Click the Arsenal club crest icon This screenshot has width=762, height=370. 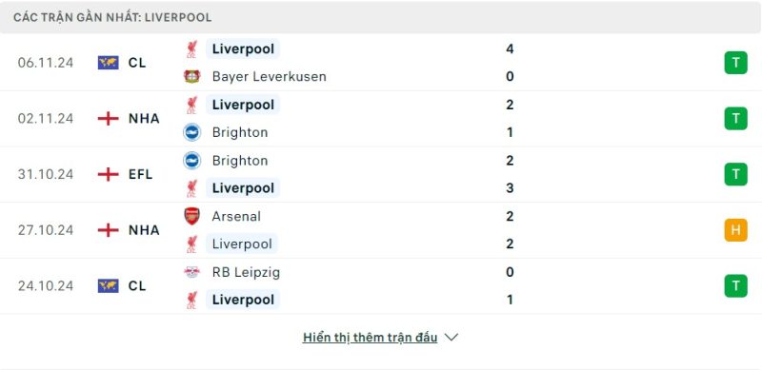192,216
